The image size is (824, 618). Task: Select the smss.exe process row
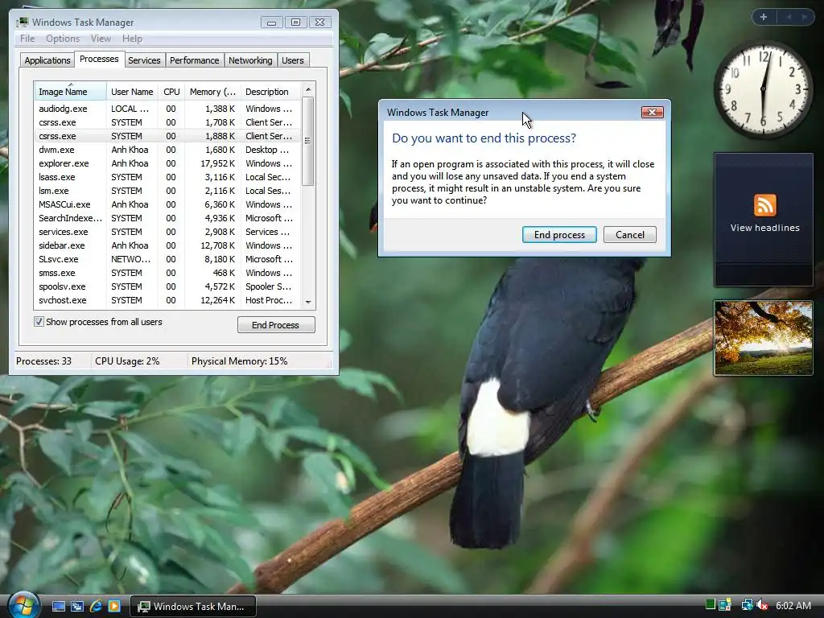[x=167, y=273]
